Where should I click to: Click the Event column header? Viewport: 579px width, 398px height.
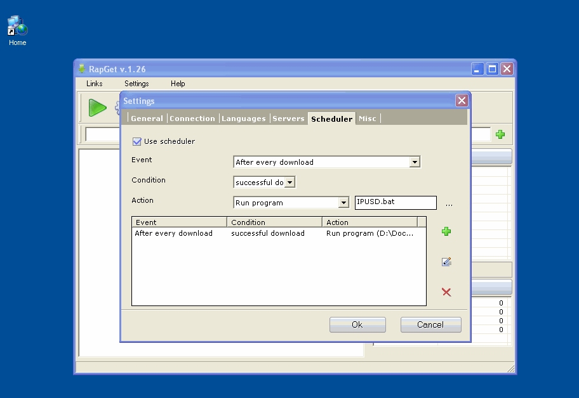180,222
